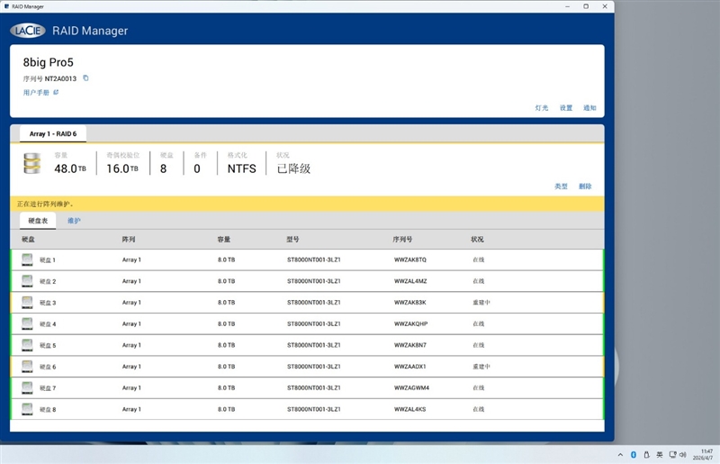This screenshot has height=464, width=720.
Task: Click the drive icon for 硬盘 7
Action: coord(27,387)
